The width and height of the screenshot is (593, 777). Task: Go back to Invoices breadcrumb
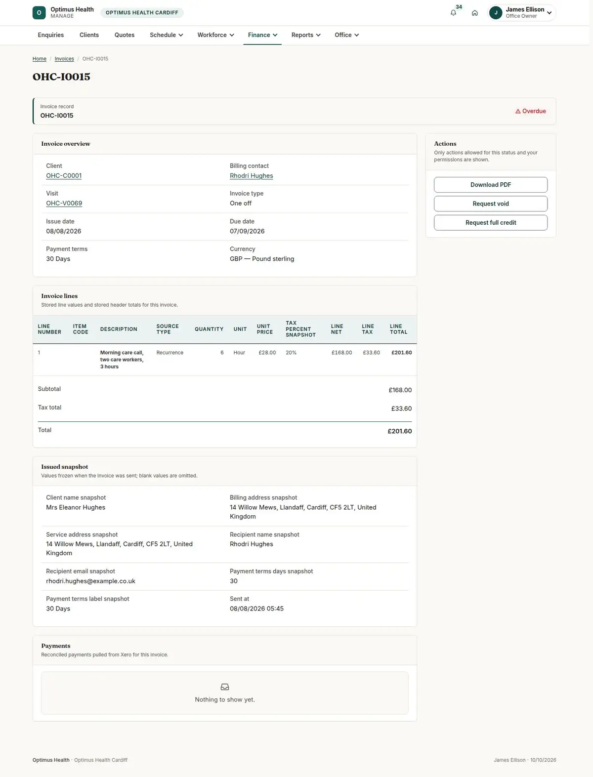(64, 59)
